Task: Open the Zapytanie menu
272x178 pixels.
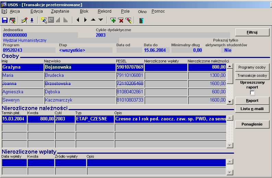Action: pos(60,11)
